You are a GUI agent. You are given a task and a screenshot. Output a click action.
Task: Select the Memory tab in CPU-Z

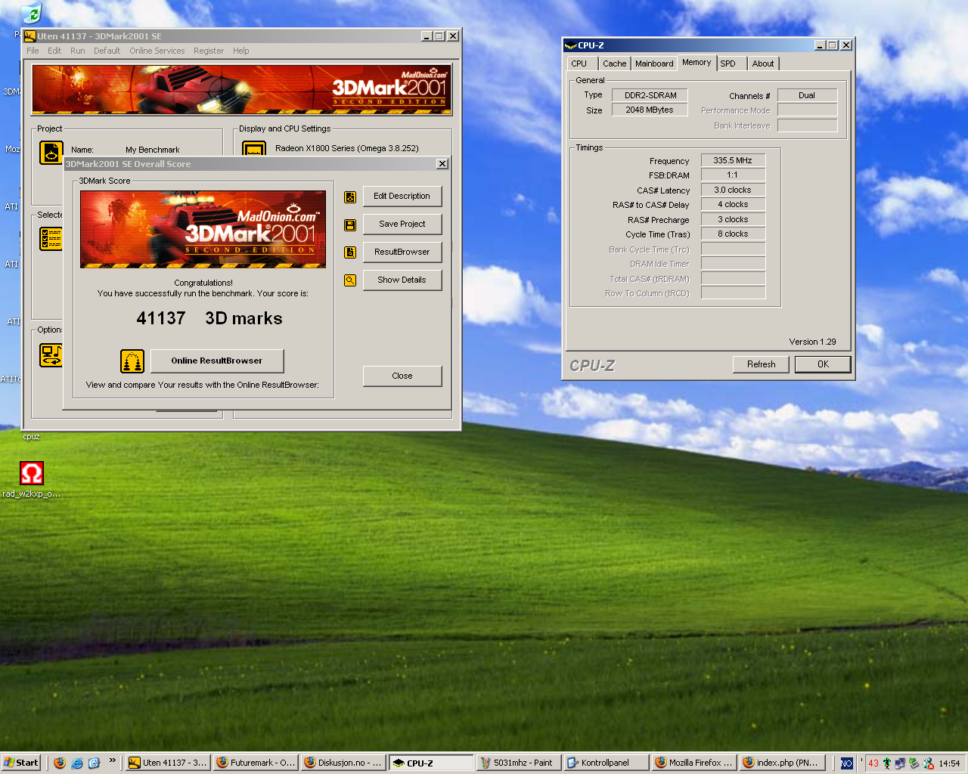point(697,63)
